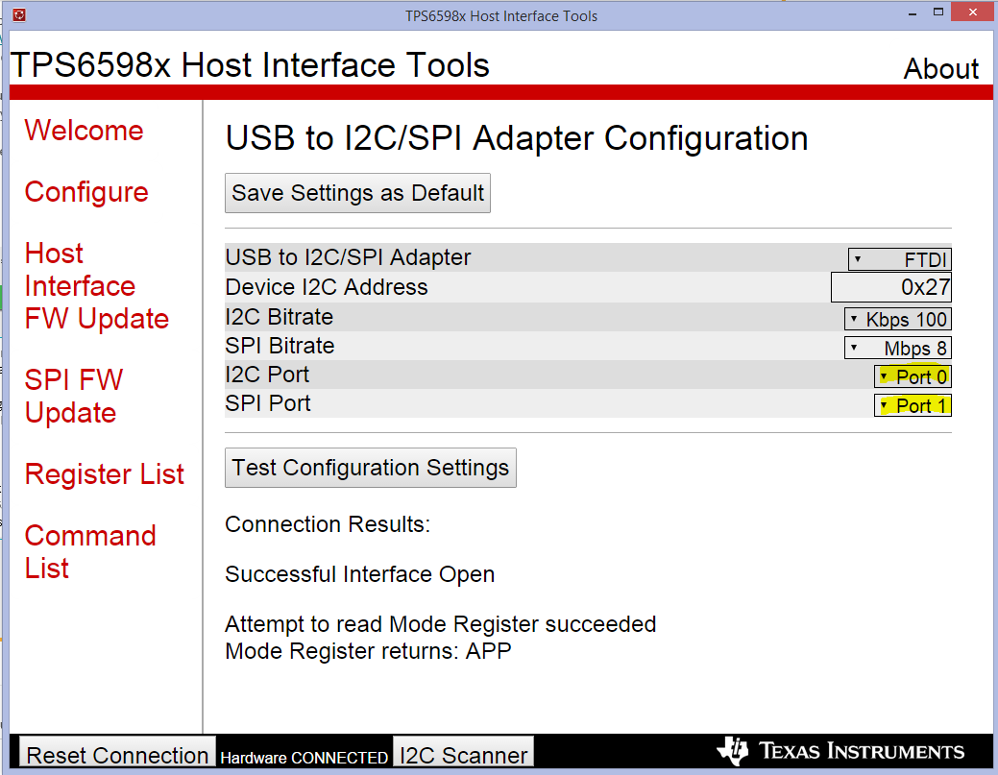Click the Connection Results: label
The image size is (998, 775).
coord(328,524)
